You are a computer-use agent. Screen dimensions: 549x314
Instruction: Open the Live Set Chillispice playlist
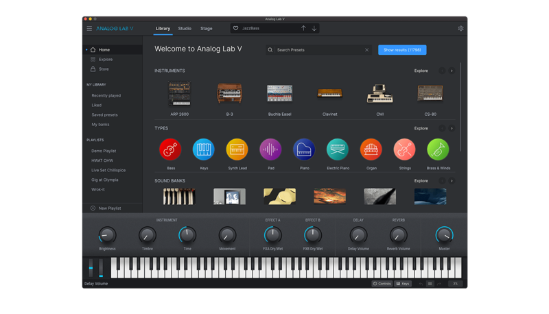(x=108, y=170)
